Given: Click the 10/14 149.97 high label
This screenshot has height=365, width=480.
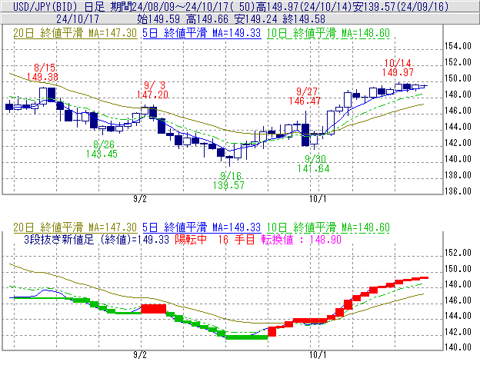Looking at the screenshot, I should tap(398, 68).
